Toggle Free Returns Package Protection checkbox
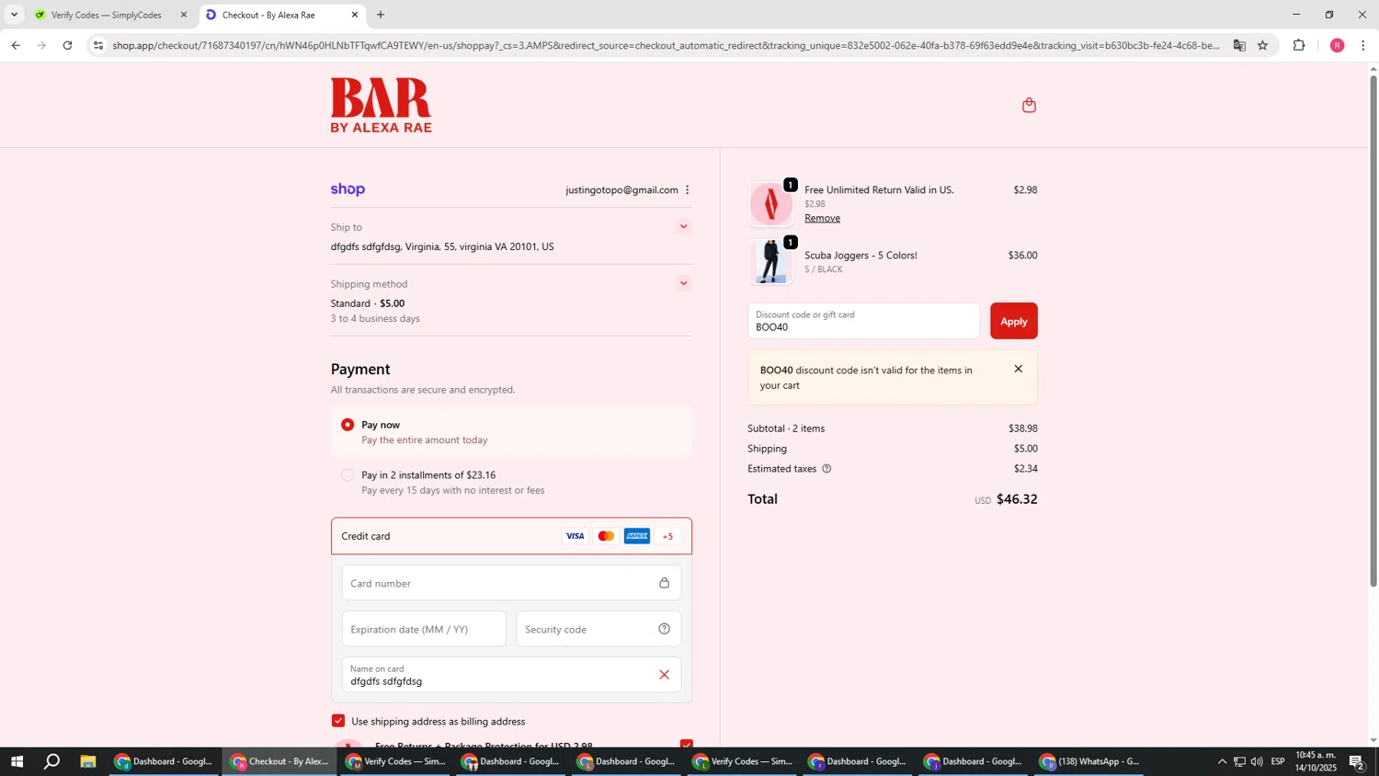 point(687,744)
